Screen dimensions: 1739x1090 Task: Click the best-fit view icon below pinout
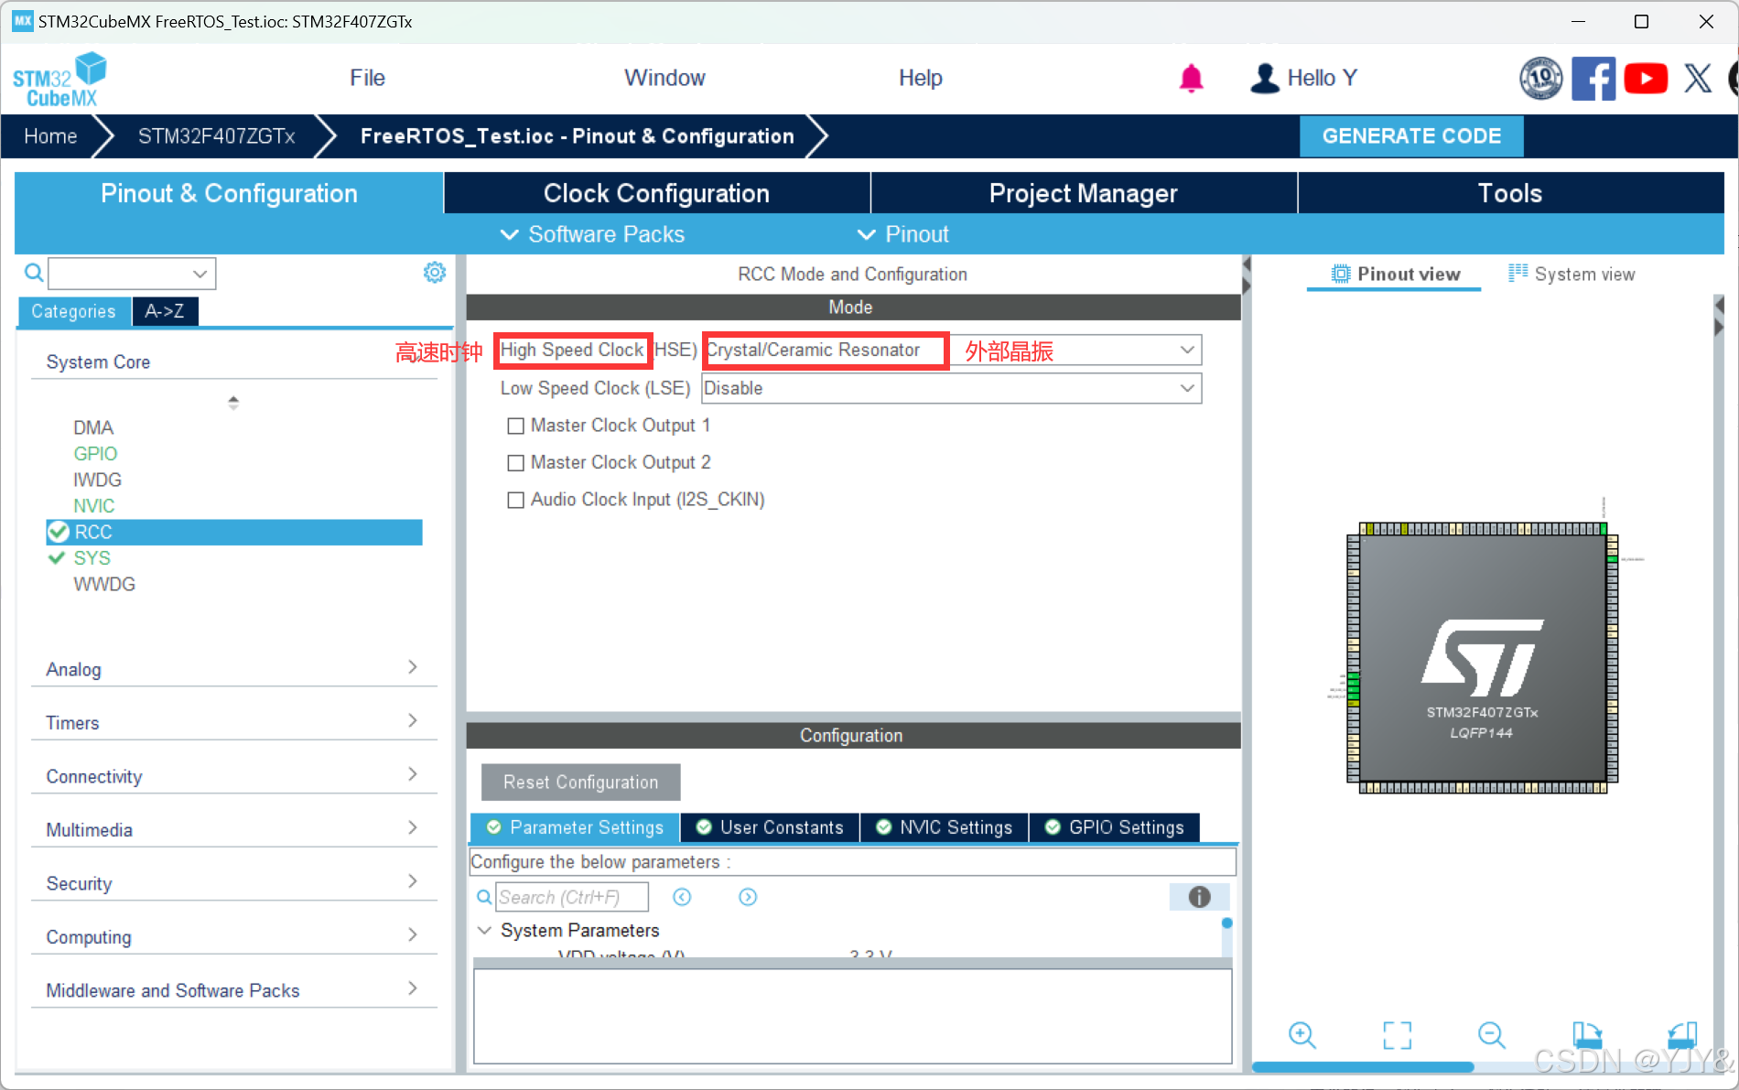[1397, 1035]
